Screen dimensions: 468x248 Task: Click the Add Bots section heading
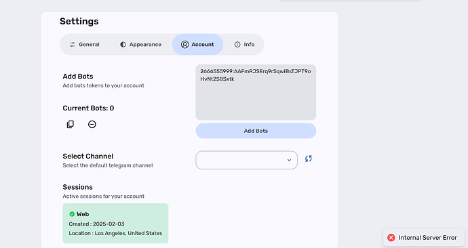78,77
